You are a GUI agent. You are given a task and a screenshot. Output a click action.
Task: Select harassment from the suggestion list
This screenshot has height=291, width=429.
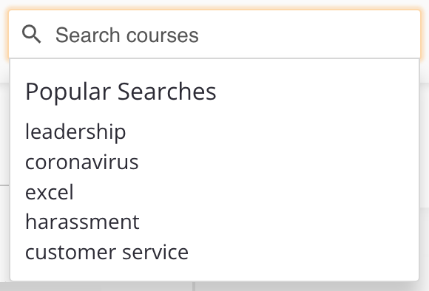coord(82,222)
